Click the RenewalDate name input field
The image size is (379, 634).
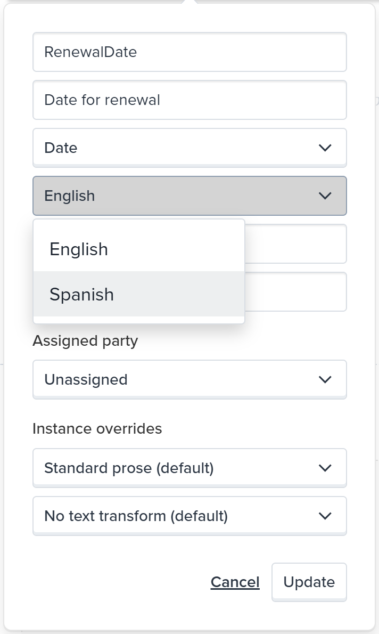190,52
